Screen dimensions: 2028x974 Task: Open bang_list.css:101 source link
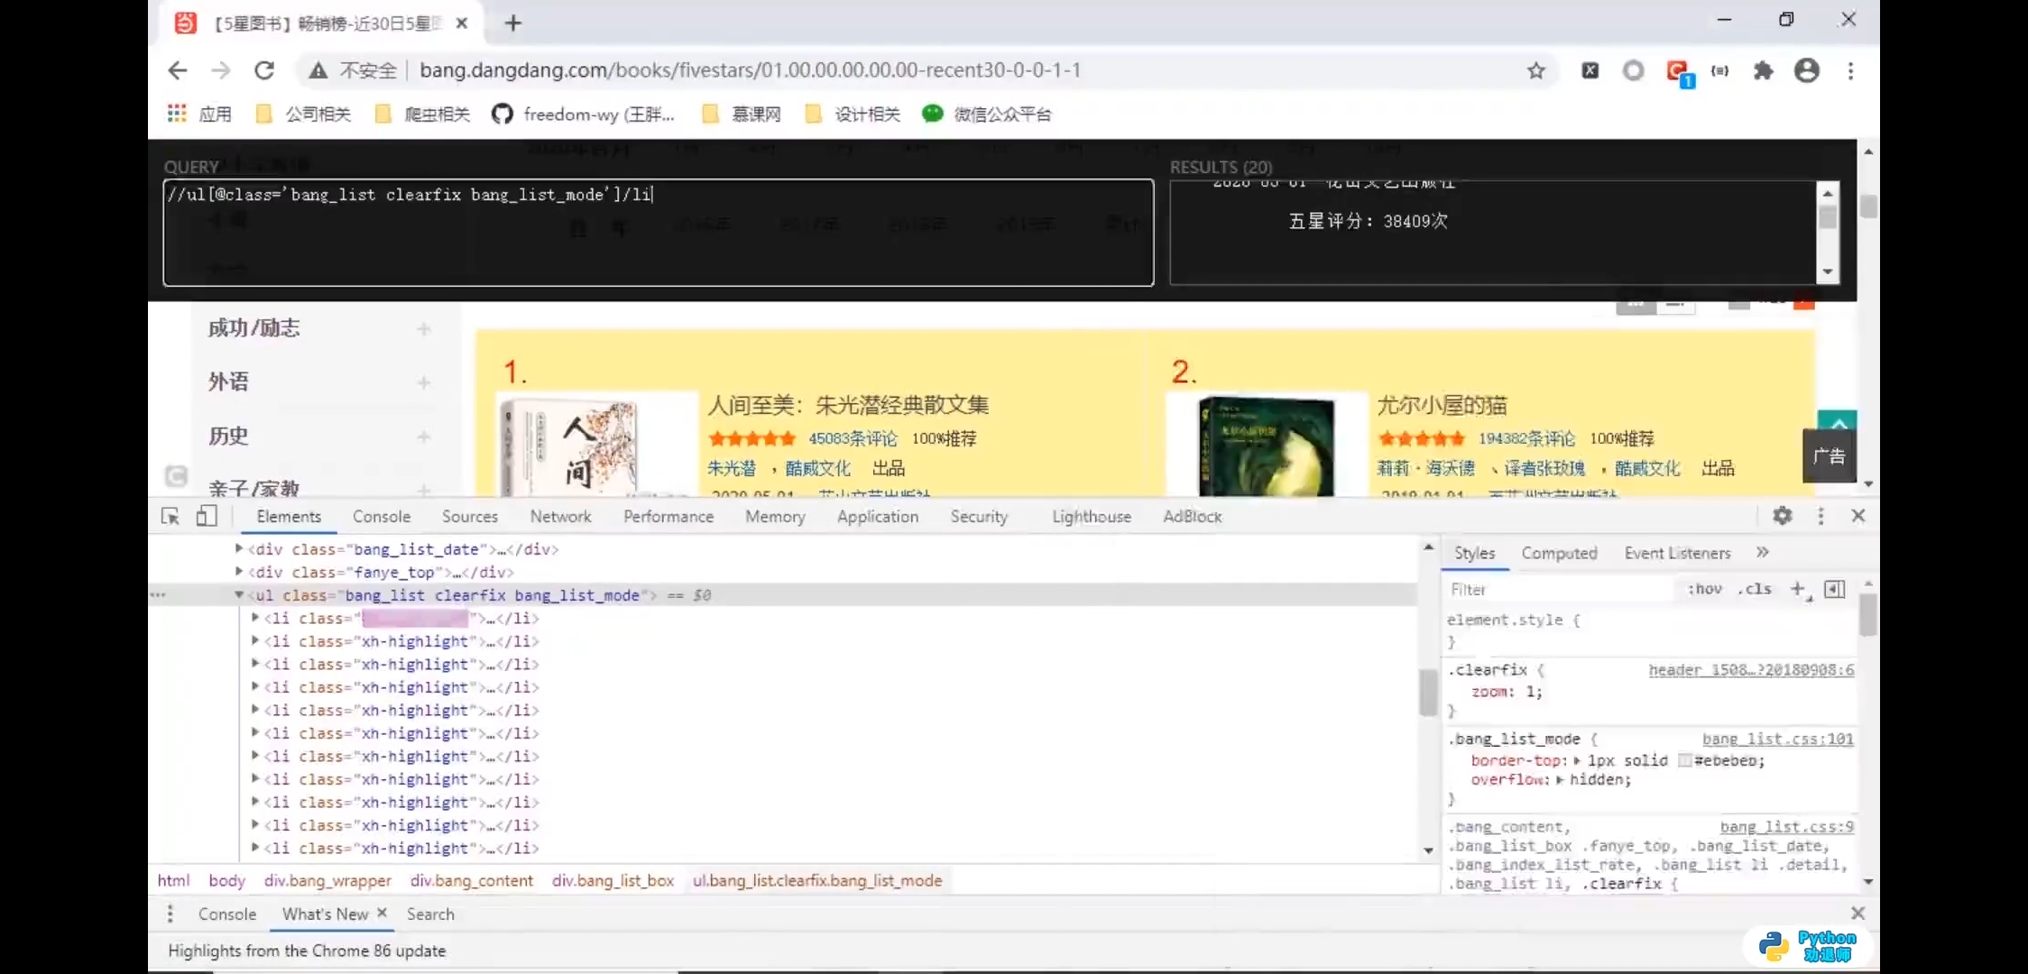pyautogui.click(x=1777, y=739)
